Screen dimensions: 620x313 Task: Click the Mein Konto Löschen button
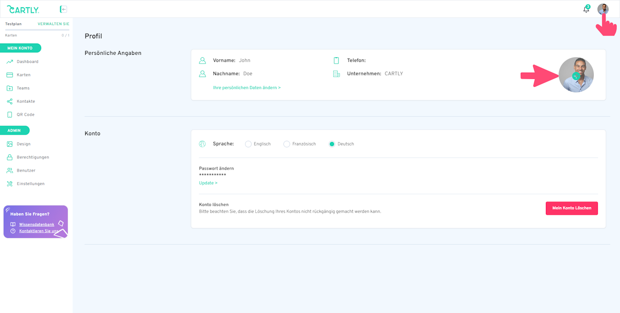pyautogui.click(x=572, y=208)
